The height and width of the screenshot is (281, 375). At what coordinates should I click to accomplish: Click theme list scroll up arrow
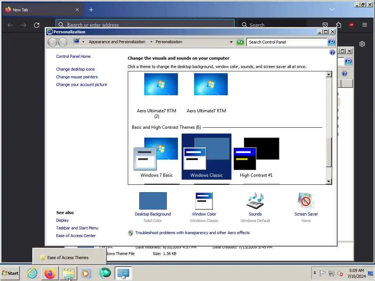[328, 74]
